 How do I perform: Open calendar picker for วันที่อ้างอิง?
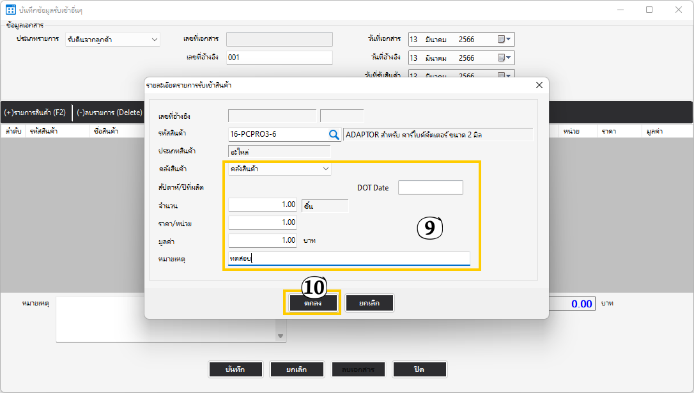click(x=504, y=58)
